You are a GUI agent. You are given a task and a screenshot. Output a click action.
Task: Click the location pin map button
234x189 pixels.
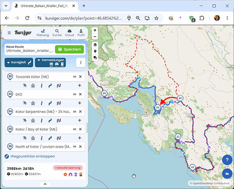click(x=95, y=51)
